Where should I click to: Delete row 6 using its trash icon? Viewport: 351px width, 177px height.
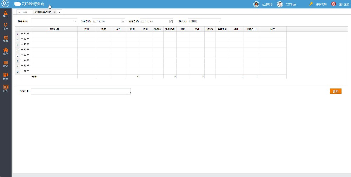(25, 60)
